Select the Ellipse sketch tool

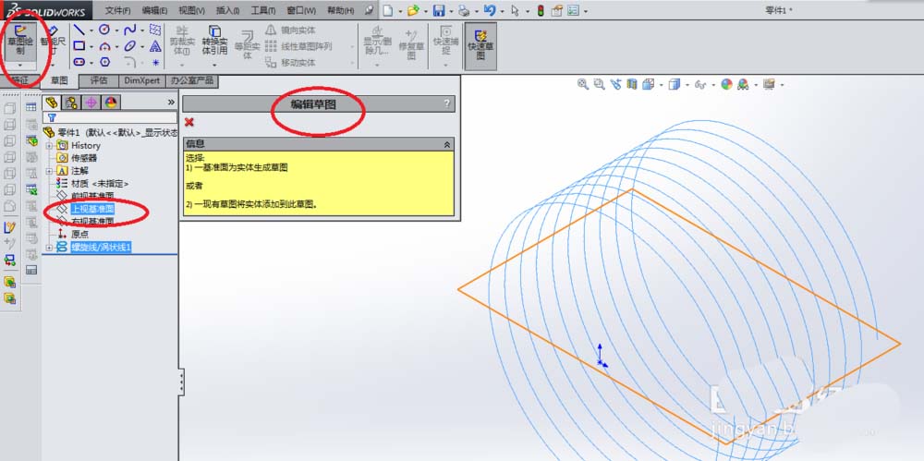click(129, 46)
